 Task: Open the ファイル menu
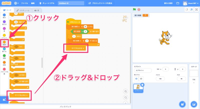coord(24,3)
